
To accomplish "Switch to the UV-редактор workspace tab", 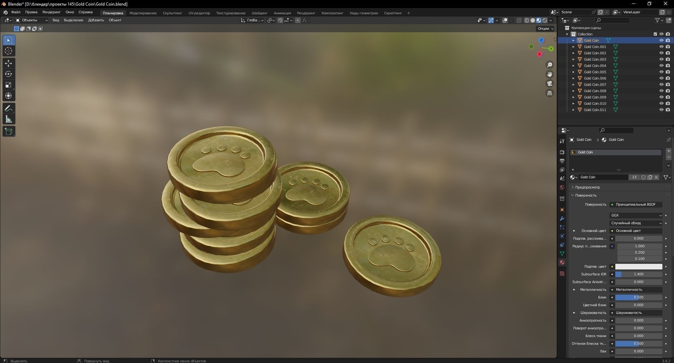I will 199,13.
